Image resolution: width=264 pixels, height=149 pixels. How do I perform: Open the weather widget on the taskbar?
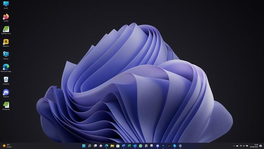(7, 146)
